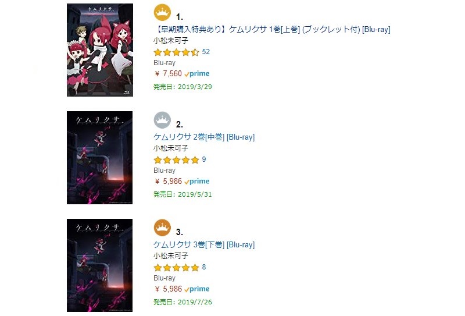Click the Prime badge on the 5/31 release item
Screen dimensions: 465x316
tap(197, 182)
